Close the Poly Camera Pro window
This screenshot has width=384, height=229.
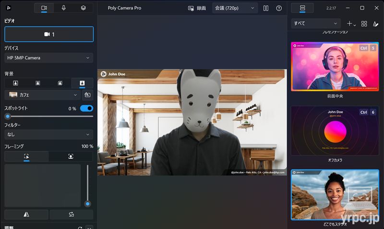[x=377, y=8]
